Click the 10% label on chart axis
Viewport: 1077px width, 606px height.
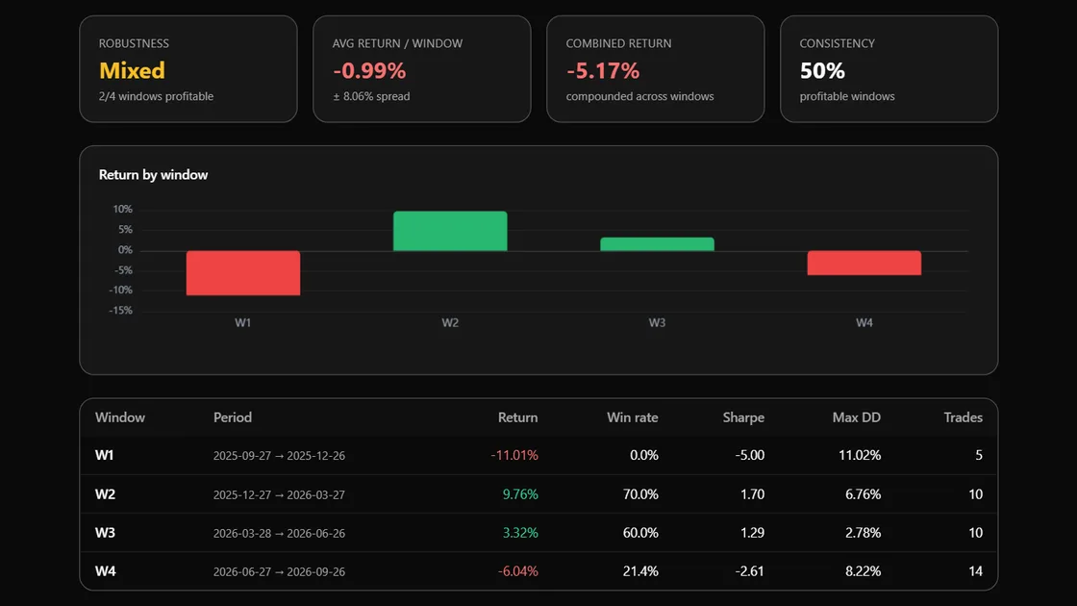123,209
